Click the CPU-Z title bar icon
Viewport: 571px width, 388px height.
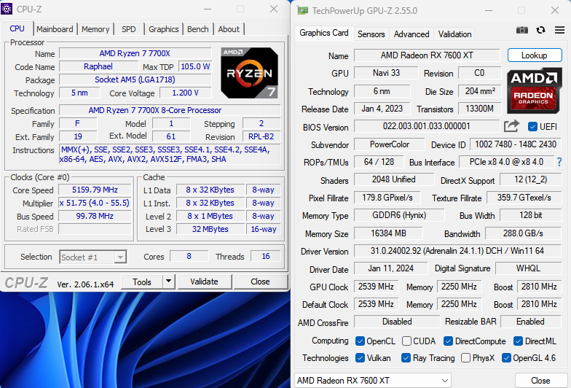pos(8,9)
